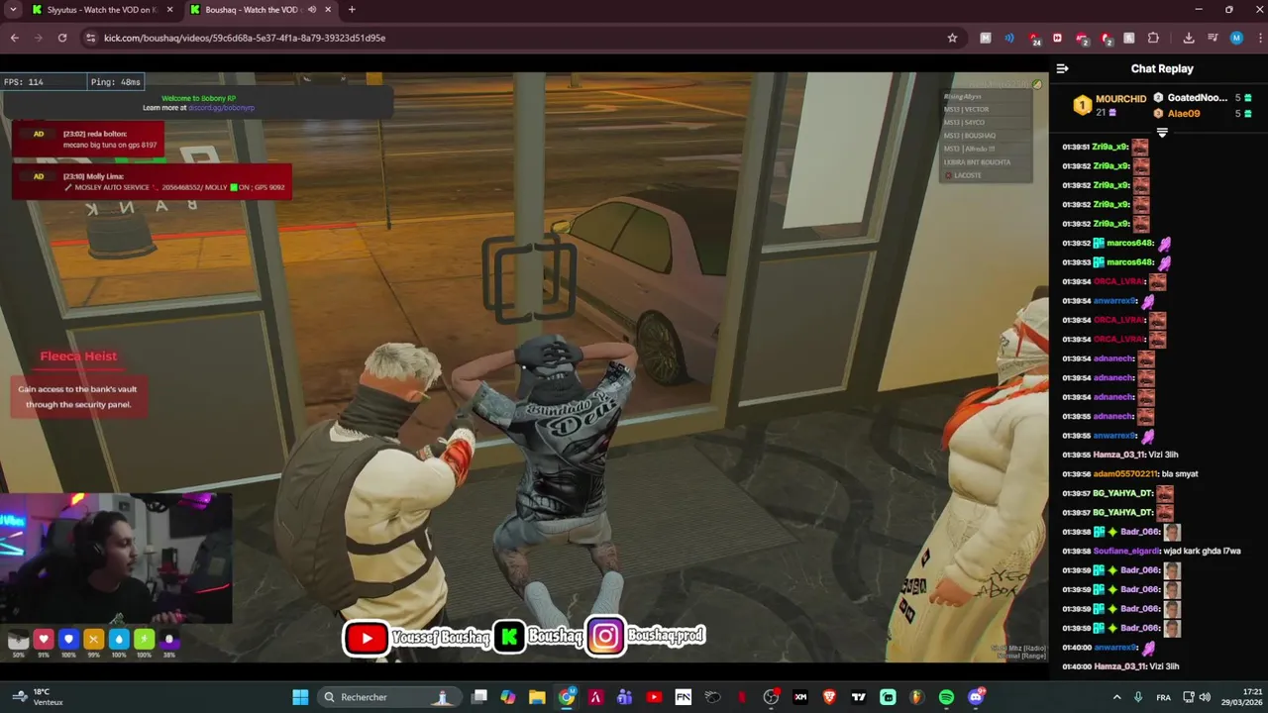The image size is (1268, 713).
Task: Click 'Vizi 3lih' message at 01:39:55
Action: click(x=1162, y=456)
